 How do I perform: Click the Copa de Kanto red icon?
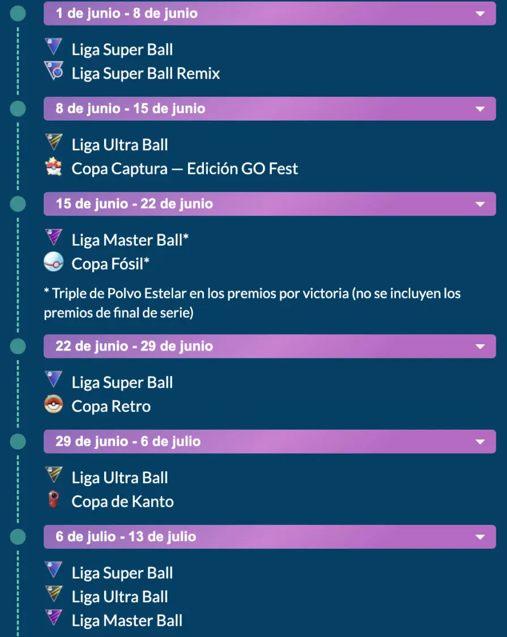54,499
